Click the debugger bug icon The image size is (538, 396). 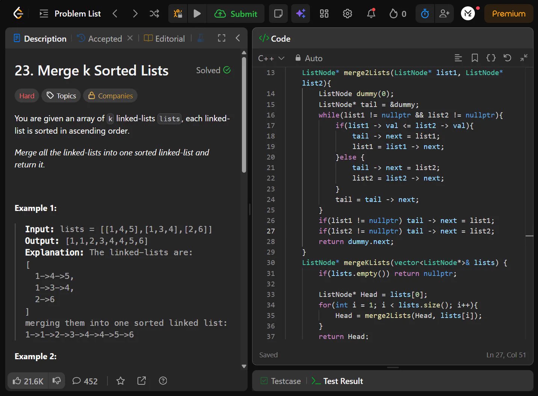click(178, 14)
